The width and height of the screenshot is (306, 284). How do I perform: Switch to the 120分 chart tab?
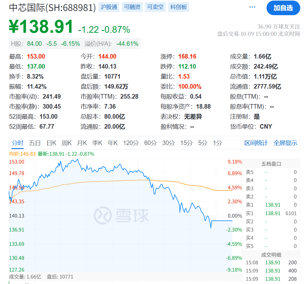tap(131, 143)
